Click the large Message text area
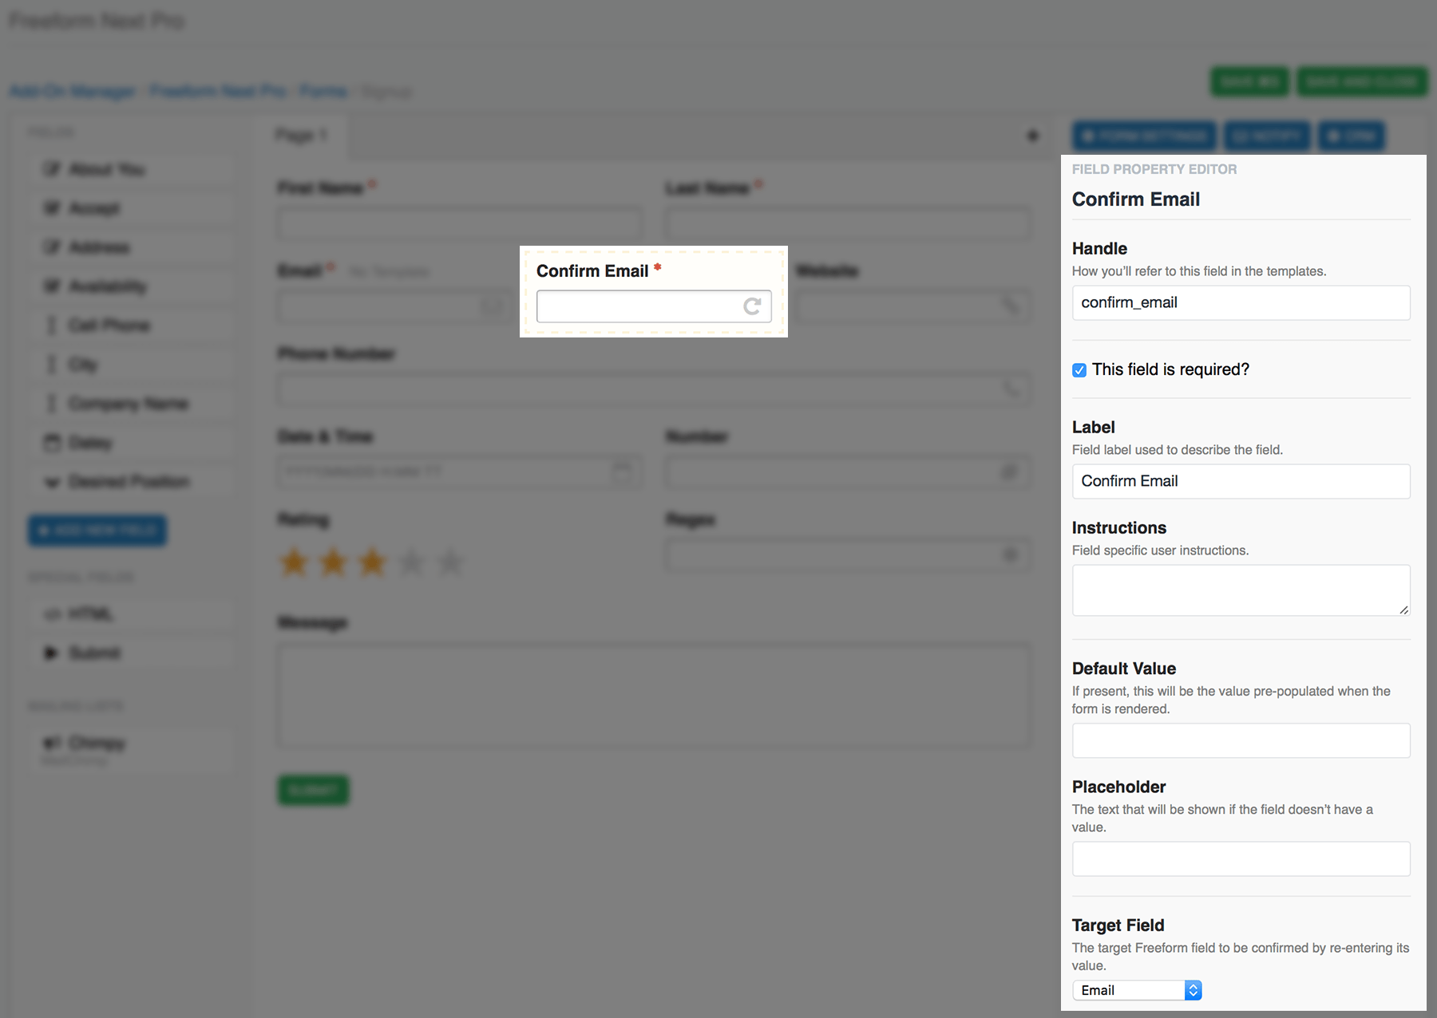Viewport: 1437px width, 1018px height. (x=654, y=696)
